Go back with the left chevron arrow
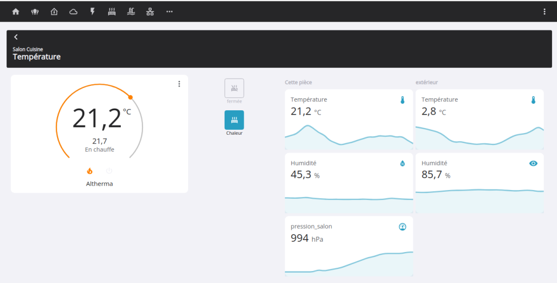The height and width of the screenshot is (283, 557). click(x=16, y=37)
